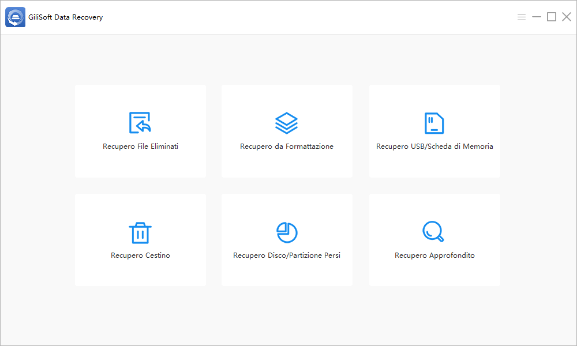Click blank area under Recupero Cestino label in card
Screen dimensions: 577x346
tap(140, 273)
